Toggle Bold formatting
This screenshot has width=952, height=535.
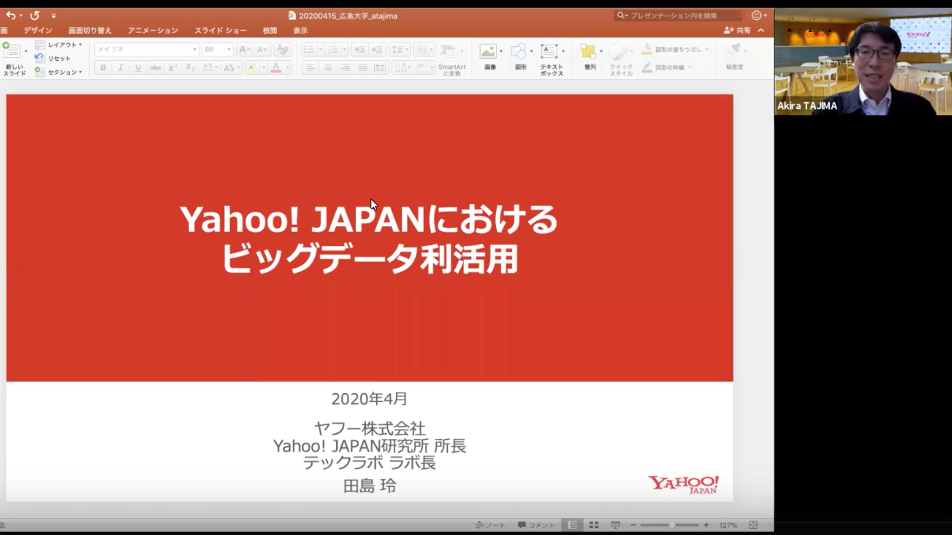point(103,67)
